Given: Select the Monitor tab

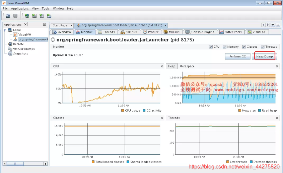Looking at the screenshot, I should click(84, 32).
